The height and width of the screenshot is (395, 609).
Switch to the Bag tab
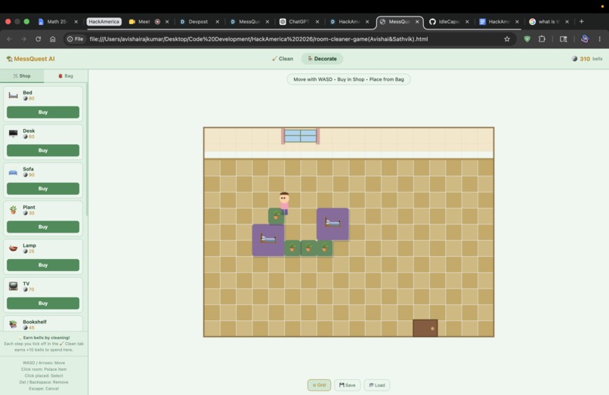[x=66, y=76]
